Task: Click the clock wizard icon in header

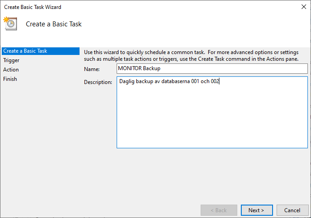Action: tap(10, 24)
